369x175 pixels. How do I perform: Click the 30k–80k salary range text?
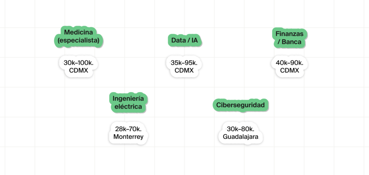click(x=240, y=129)
